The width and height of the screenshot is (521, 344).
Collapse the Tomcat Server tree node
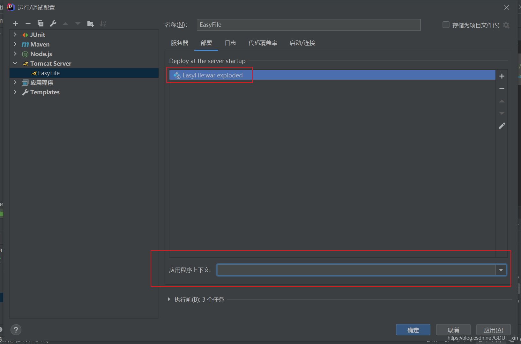[x=15, y=63]
